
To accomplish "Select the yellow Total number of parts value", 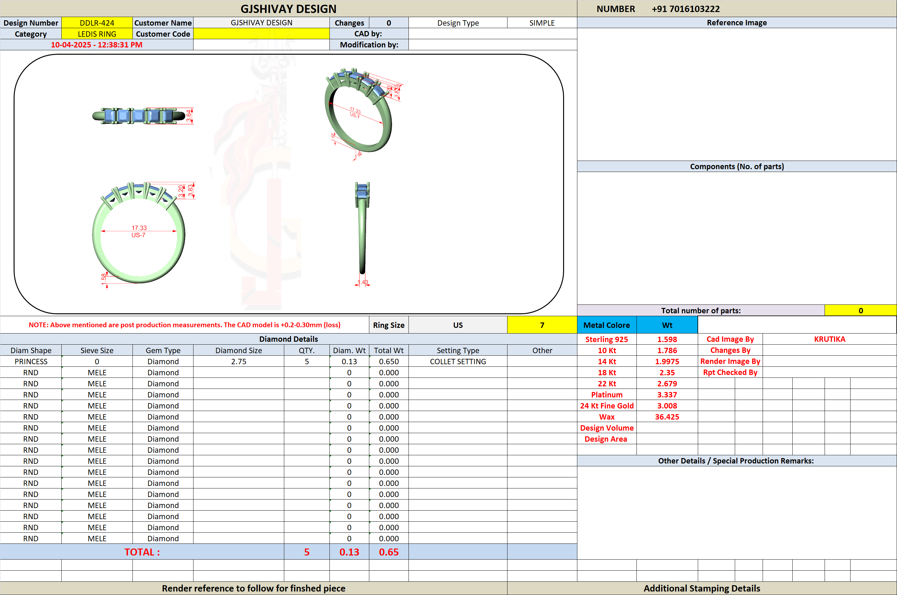I will point(861,310).
